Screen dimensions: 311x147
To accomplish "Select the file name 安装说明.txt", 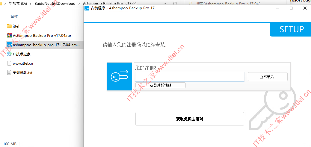I will click(x=22, y=73).
